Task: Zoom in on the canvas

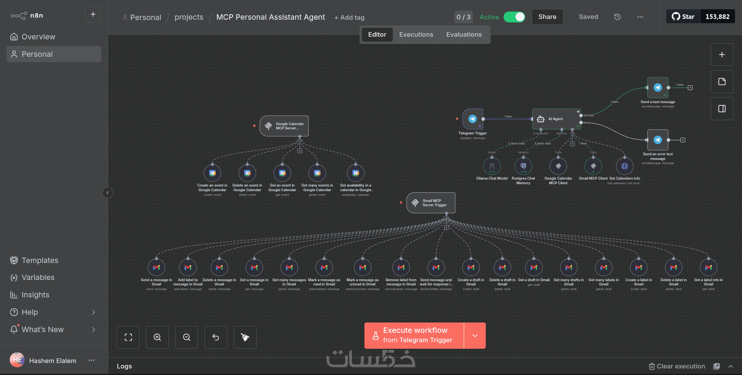Action: click(157, 337)
